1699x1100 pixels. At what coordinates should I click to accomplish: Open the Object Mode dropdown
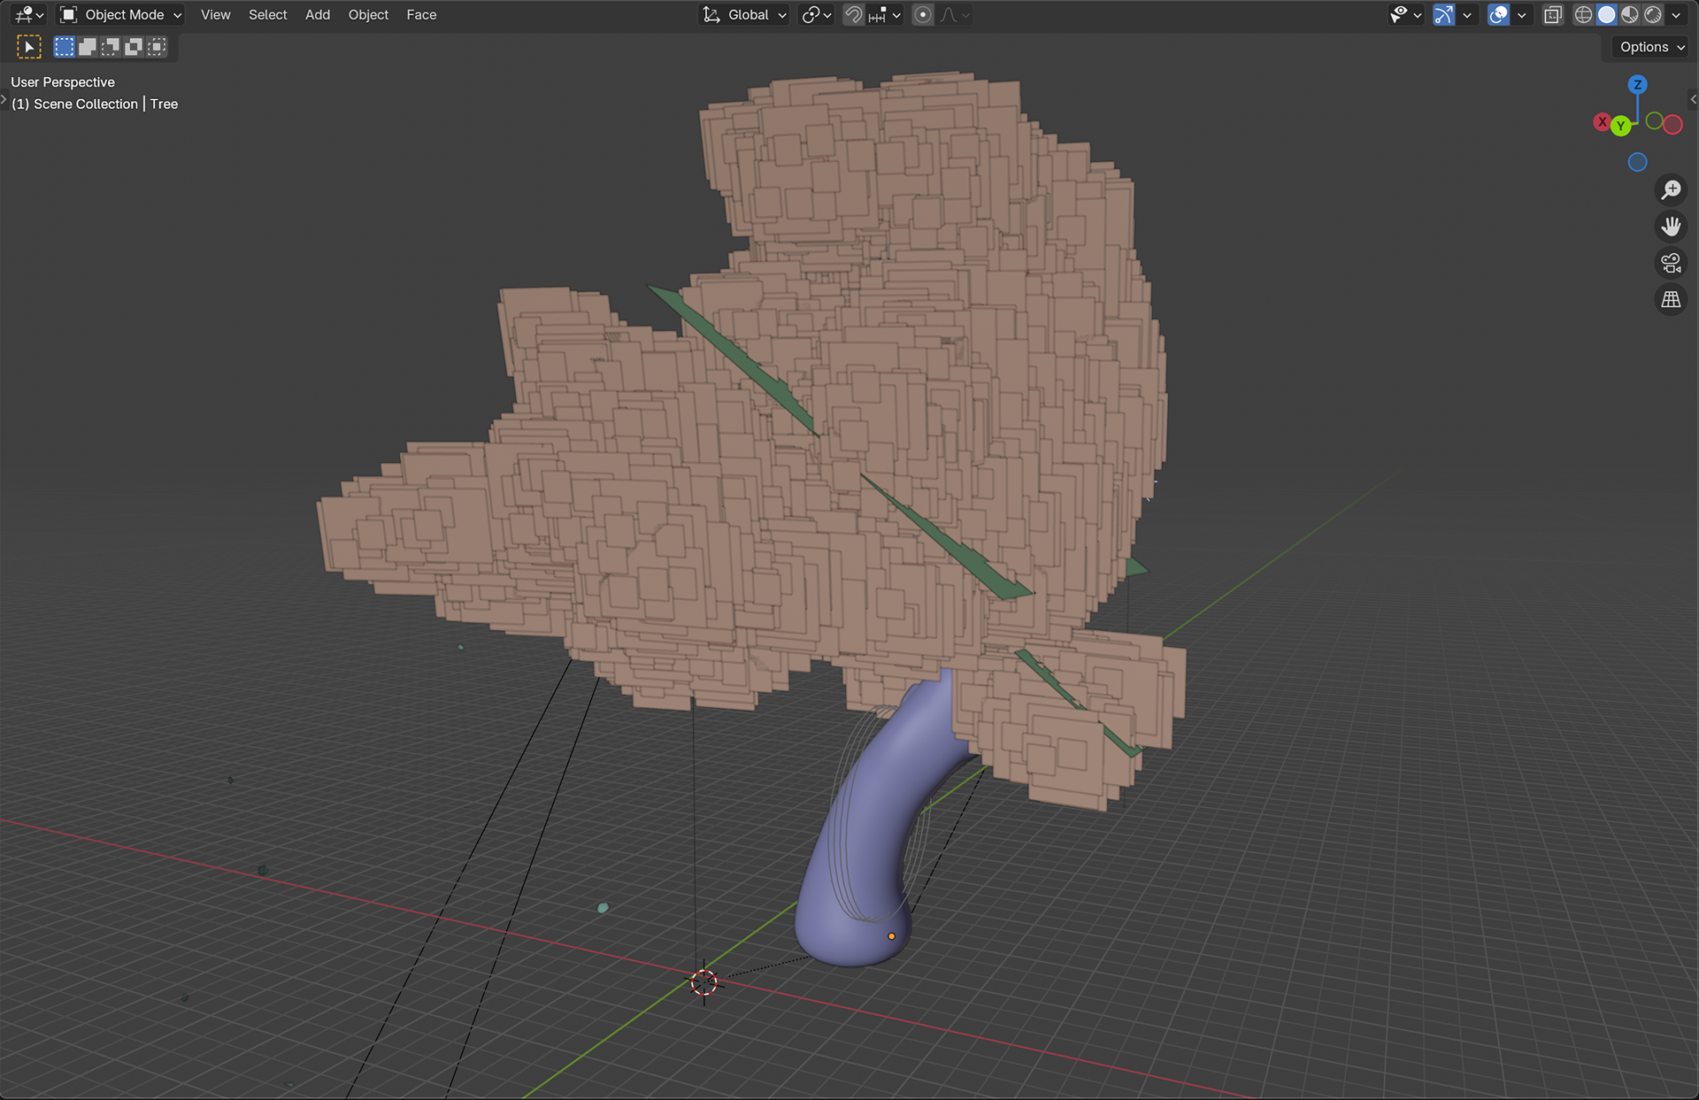pos(121,15)
